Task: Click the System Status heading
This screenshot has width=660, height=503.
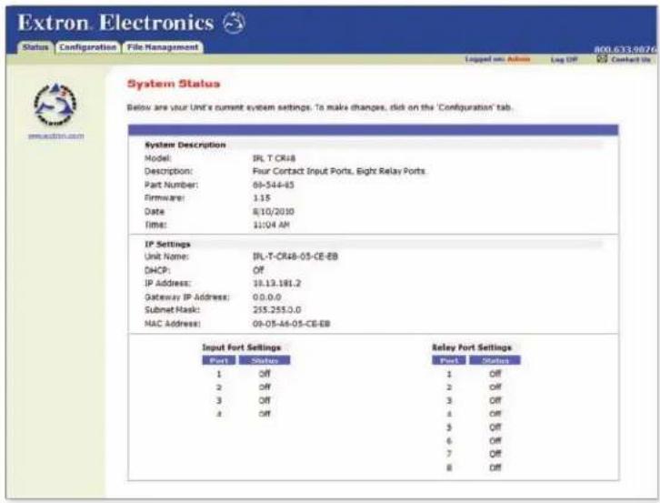Action: click(x=174, y=84)
